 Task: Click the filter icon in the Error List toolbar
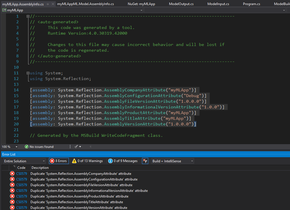pos(145,161)
